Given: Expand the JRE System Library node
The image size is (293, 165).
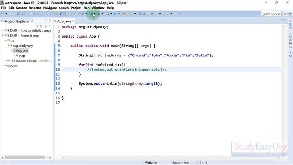Looking at the screenshot, I should [x=5, y=60].
